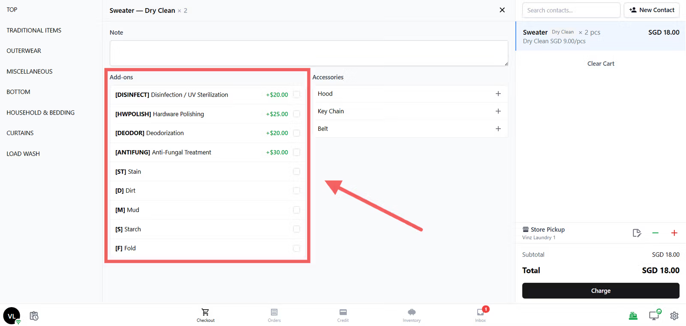Image resolution: width=686 pixels, height=326 pixels.
Task: Select the OUTERWEAR category
Action: (x=24, y=51)
